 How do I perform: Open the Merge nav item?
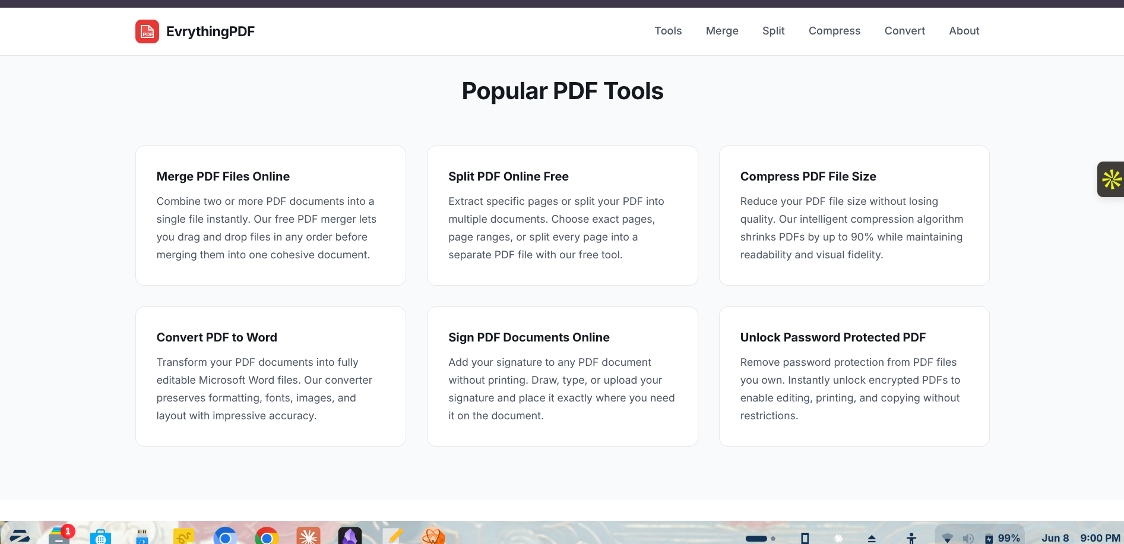point(722,31)
